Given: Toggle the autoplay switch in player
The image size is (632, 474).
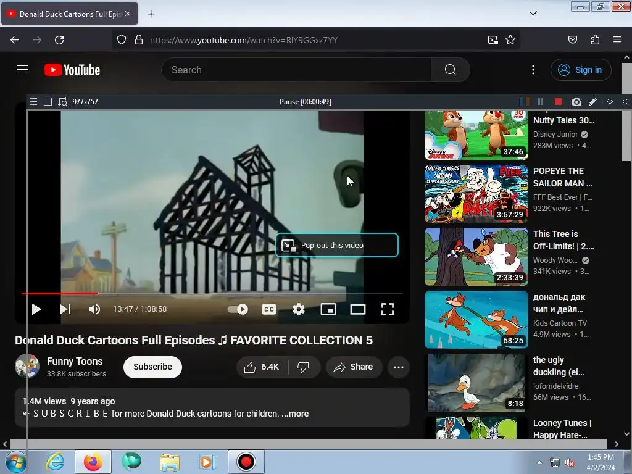Looking at the screenshot, I should [x=238, y=309].
